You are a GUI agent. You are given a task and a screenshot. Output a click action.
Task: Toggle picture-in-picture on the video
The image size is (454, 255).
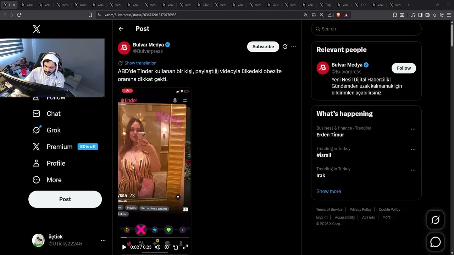coord(176,247)
